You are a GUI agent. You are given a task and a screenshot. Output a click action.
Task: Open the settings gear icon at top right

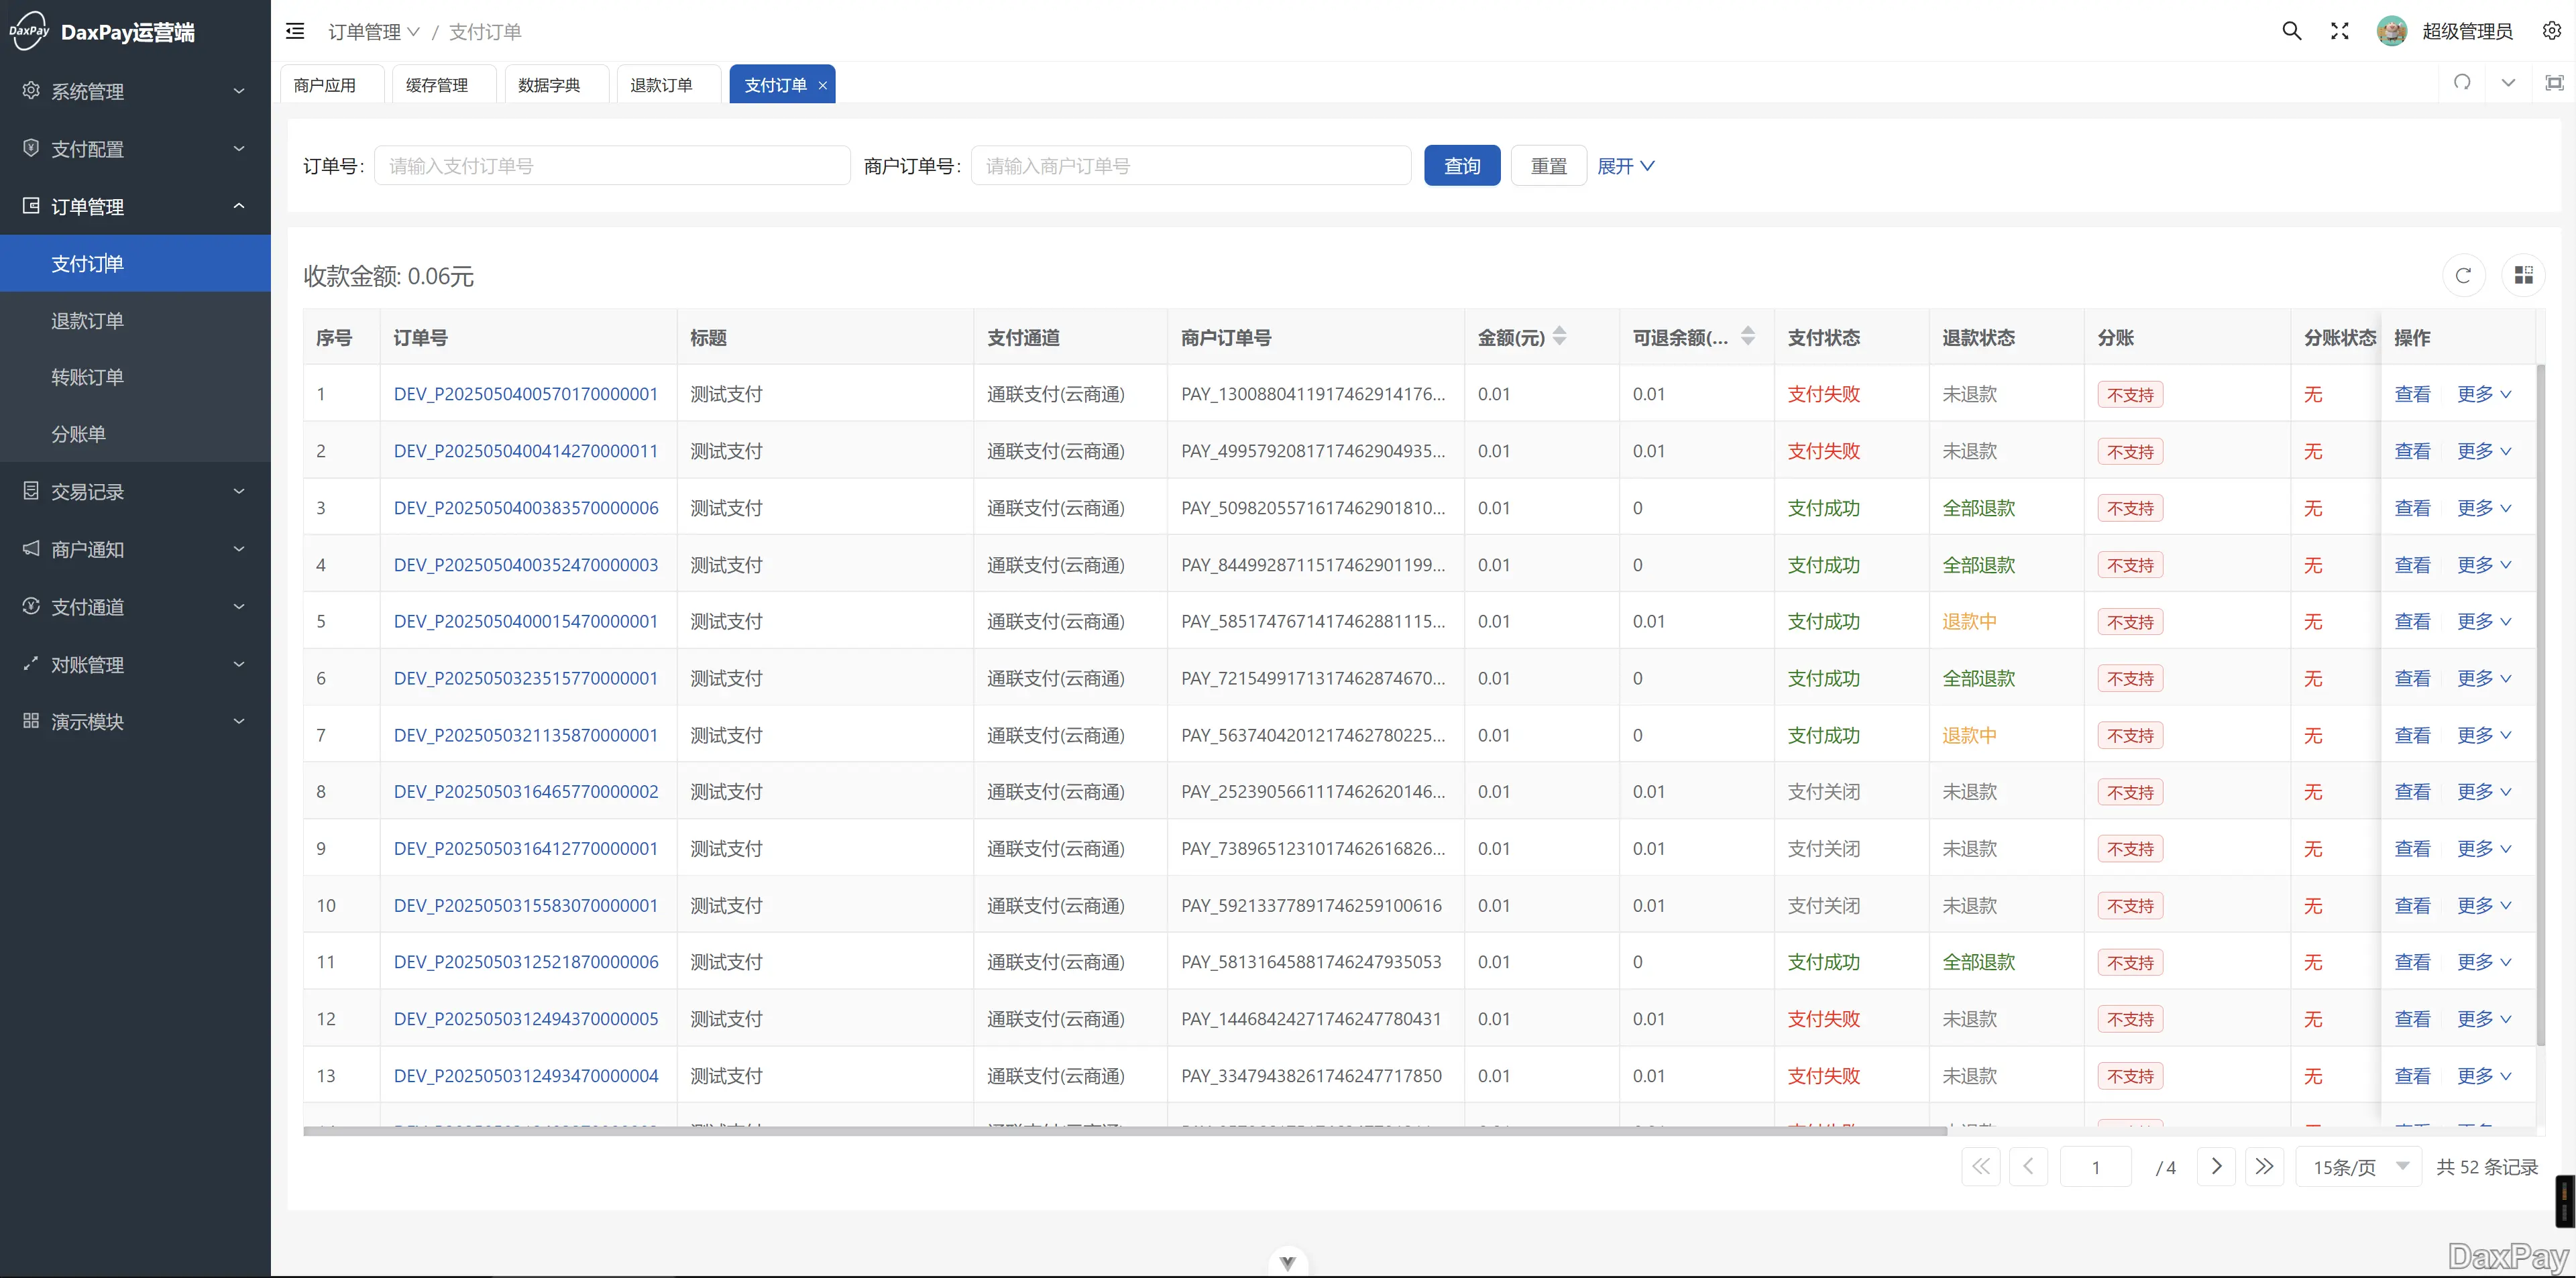[x=2551, y=31]
